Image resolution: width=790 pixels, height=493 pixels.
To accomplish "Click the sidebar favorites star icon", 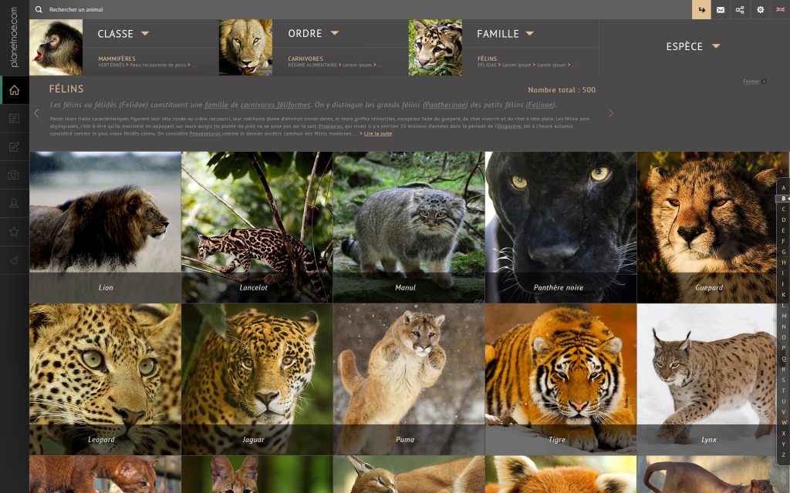I will click(14, 232).
